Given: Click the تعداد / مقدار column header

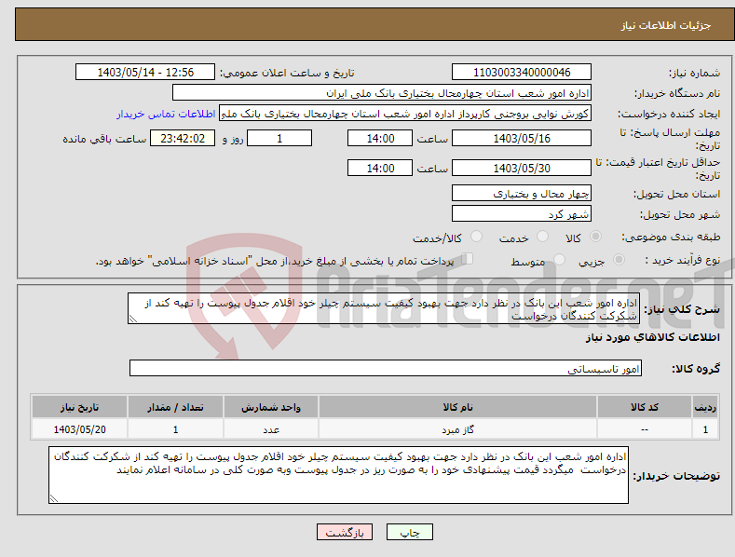Looking at the screenshot, I should click(175, 407).
